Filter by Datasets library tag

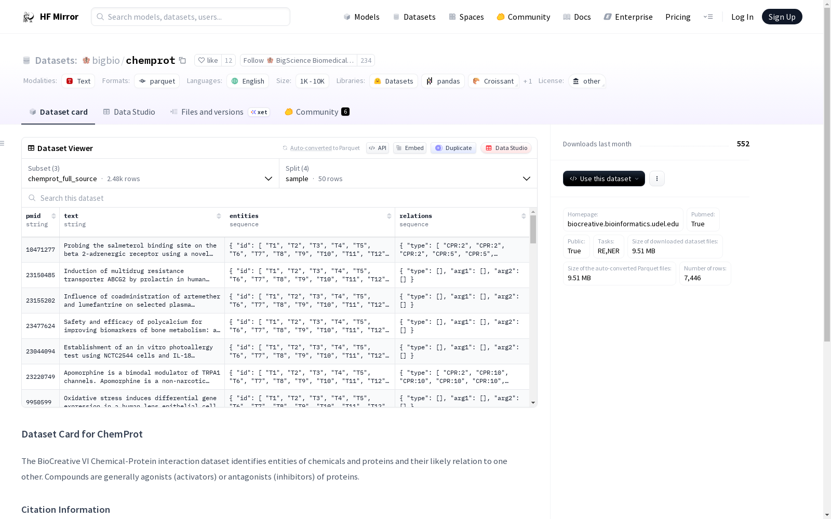394,81
